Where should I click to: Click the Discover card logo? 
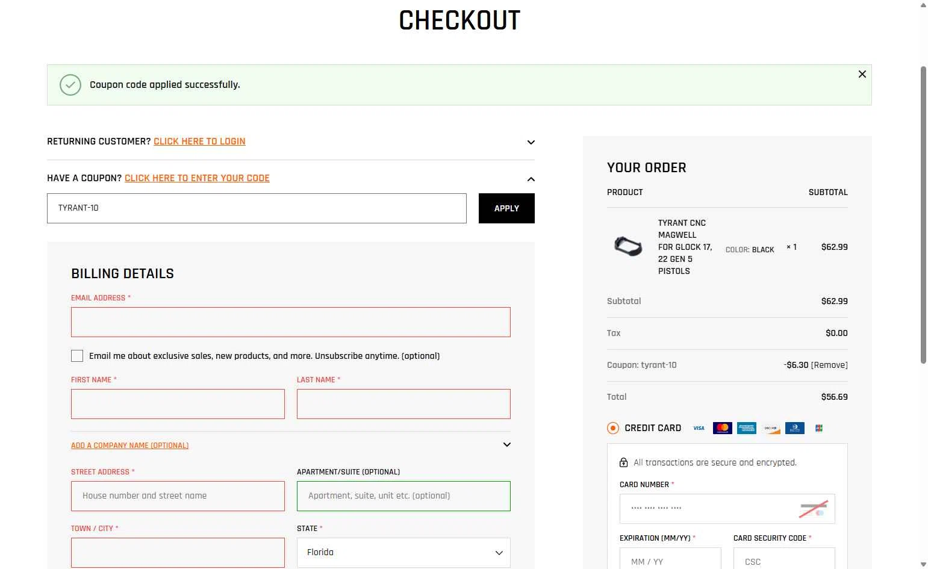tap(771, 428)
